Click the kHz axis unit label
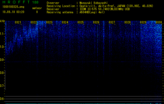 tap(2, 21)
